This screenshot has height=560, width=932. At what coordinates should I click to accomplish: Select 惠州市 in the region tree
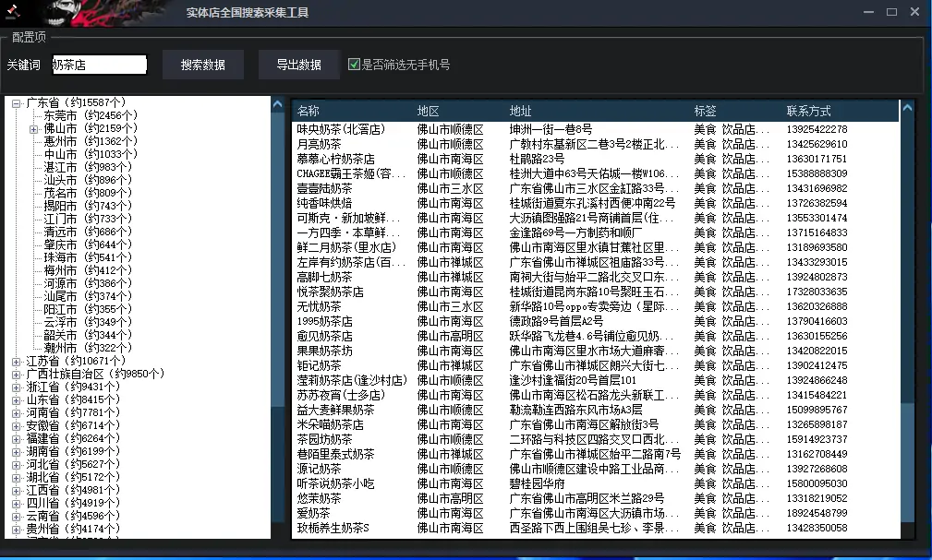[x=91, y=141]
